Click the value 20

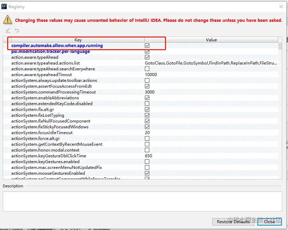147,133
